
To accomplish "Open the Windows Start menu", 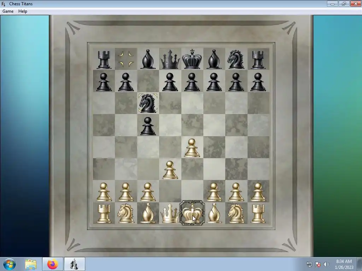I will (x=9, y=264).
